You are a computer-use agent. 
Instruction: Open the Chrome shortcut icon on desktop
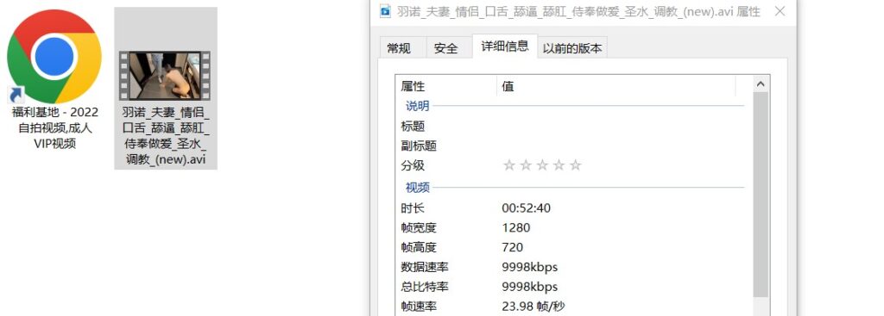pyautogui.click(x=54, y=56)
